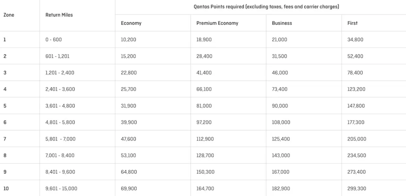Click the Economy value 15,200
Image resolution: width=406 pixels, height=196 pixels.
129,56
